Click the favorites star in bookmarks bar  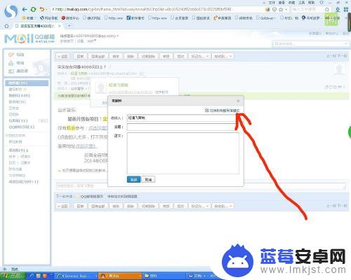[x=24, y=17]
